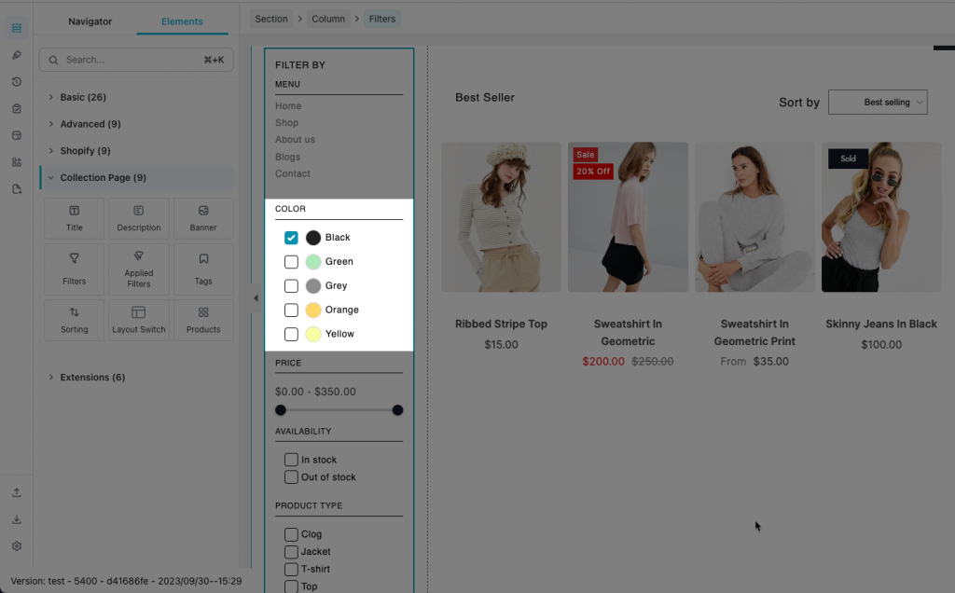Switch to the Elements tab
This screenshot has width=955, height=593.
coord(182,21)
